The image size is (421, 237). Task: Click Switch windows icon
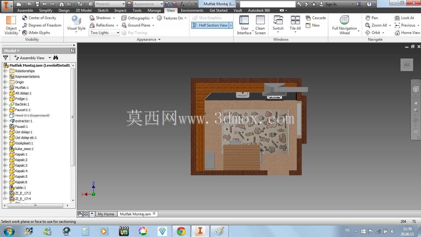pos(278,20)
